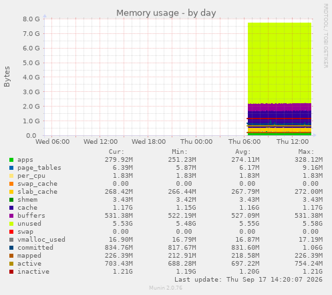
Task: Click the apps max value 328.12M
Action: (309, 160)
